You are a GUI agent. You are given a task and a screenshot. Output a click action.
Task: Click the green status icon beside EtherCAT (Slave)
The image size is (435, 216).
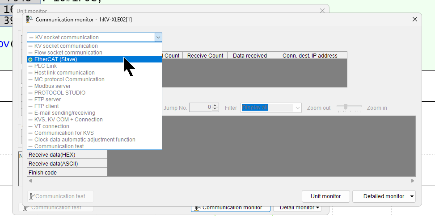(x=30, y=59)
